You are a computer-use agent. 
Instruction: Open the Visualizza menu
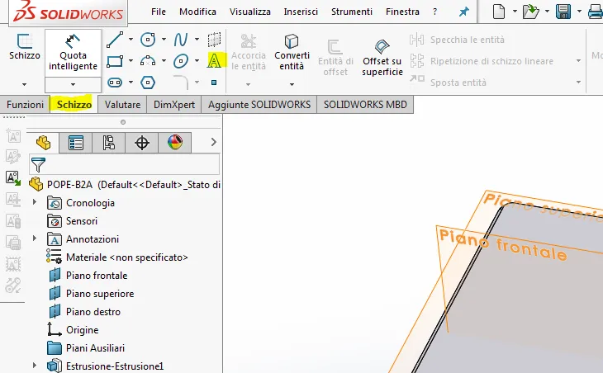point(250,12)
